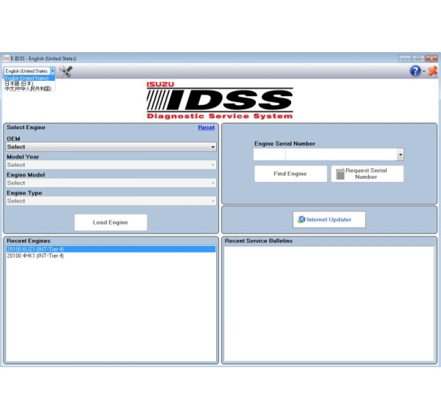Select the 4HK1 (INT-Tier 4) recent engine
The height and width of the screenshot is (420, 441).
[35, 256]
